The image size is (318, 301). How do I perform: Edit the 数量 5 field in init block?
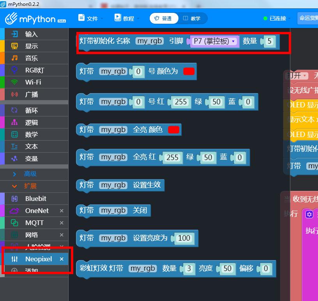(270, 41)
